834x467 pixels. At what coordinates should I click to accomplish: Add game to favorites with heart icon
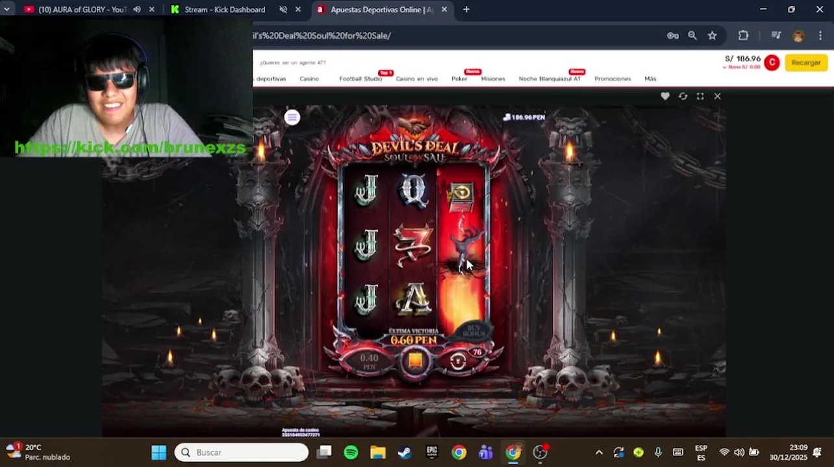(665, 96)
